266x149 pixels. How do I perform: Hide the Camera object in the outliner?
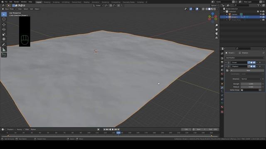[x=261, y=14]
